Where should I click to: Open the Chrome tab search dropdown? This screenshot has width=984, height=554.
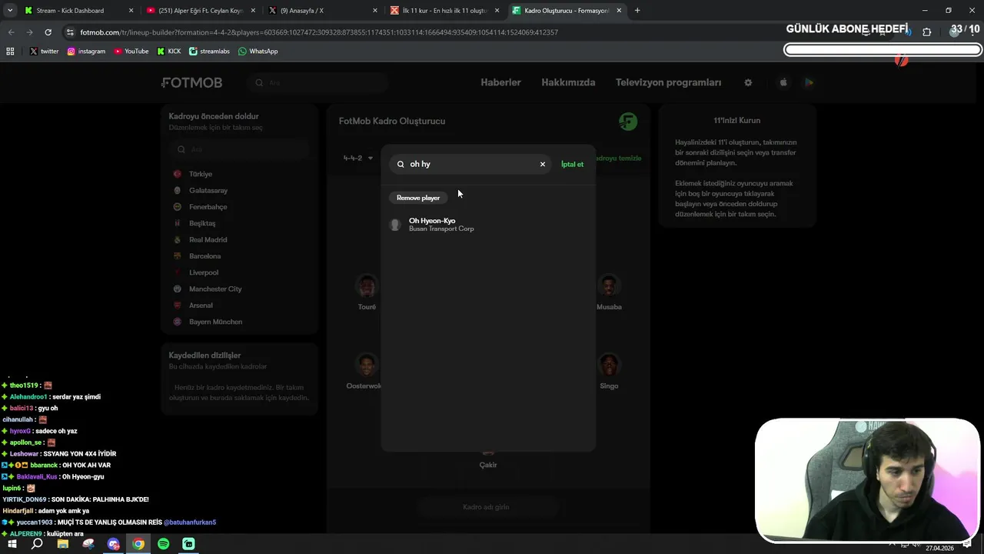pyautogui.click(x=9, y=11)
